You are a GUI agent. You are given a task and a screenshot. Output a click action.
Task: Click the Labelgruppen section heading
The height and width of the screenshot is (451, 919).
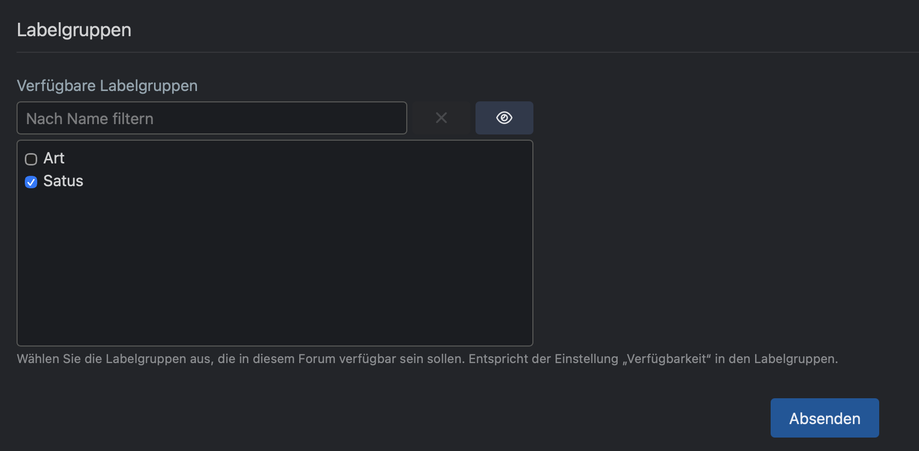[74, 30]
